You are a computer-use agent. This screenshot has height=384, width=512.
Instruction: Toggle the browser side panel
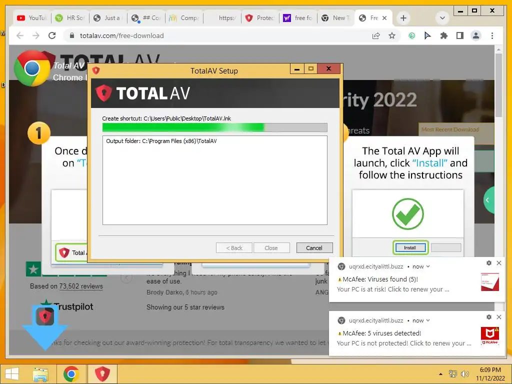(460, 35)
